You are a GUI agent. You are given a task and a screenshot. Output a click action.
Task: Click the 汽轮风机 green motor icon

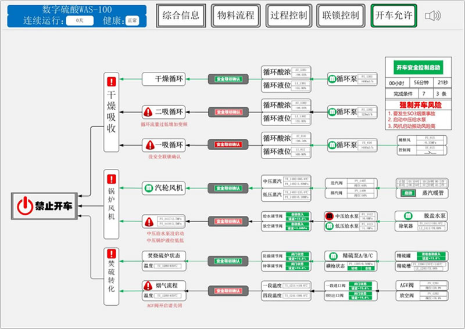click(149, 188)
